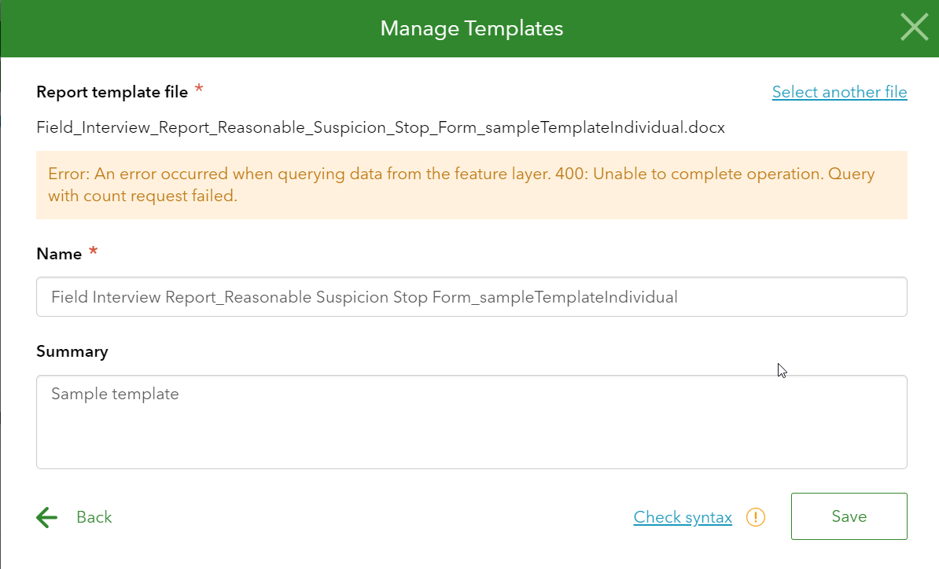Click the red asterisk next to Name label

(x=93, y=250)
